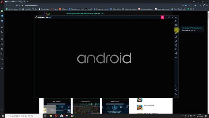The image size is (209, 118).
Task: Open a new tab with plus button
Action: click(x=27, y=2)
